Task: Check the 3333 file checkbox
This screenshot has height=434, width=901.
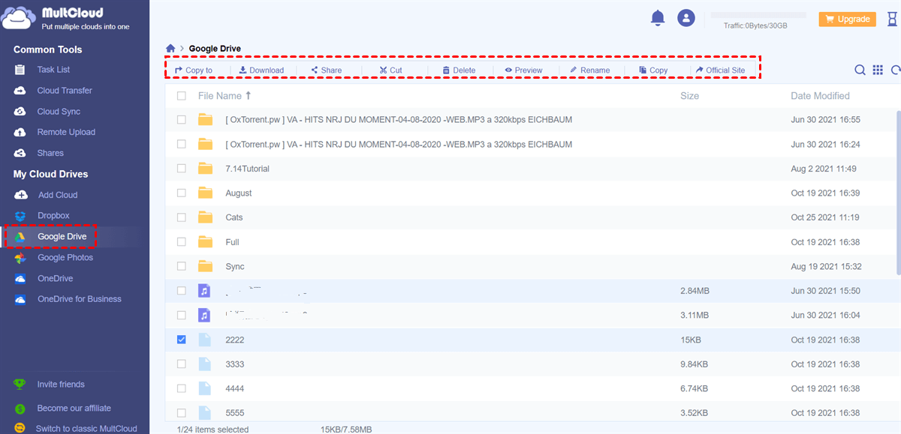Action: pyautogui.click(x=181, y=364)
